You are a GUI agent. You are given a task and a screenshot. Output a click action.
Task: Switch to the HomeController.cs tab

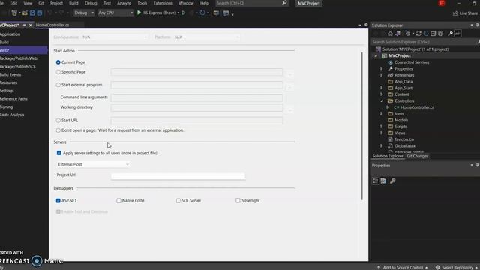(52, 25)
